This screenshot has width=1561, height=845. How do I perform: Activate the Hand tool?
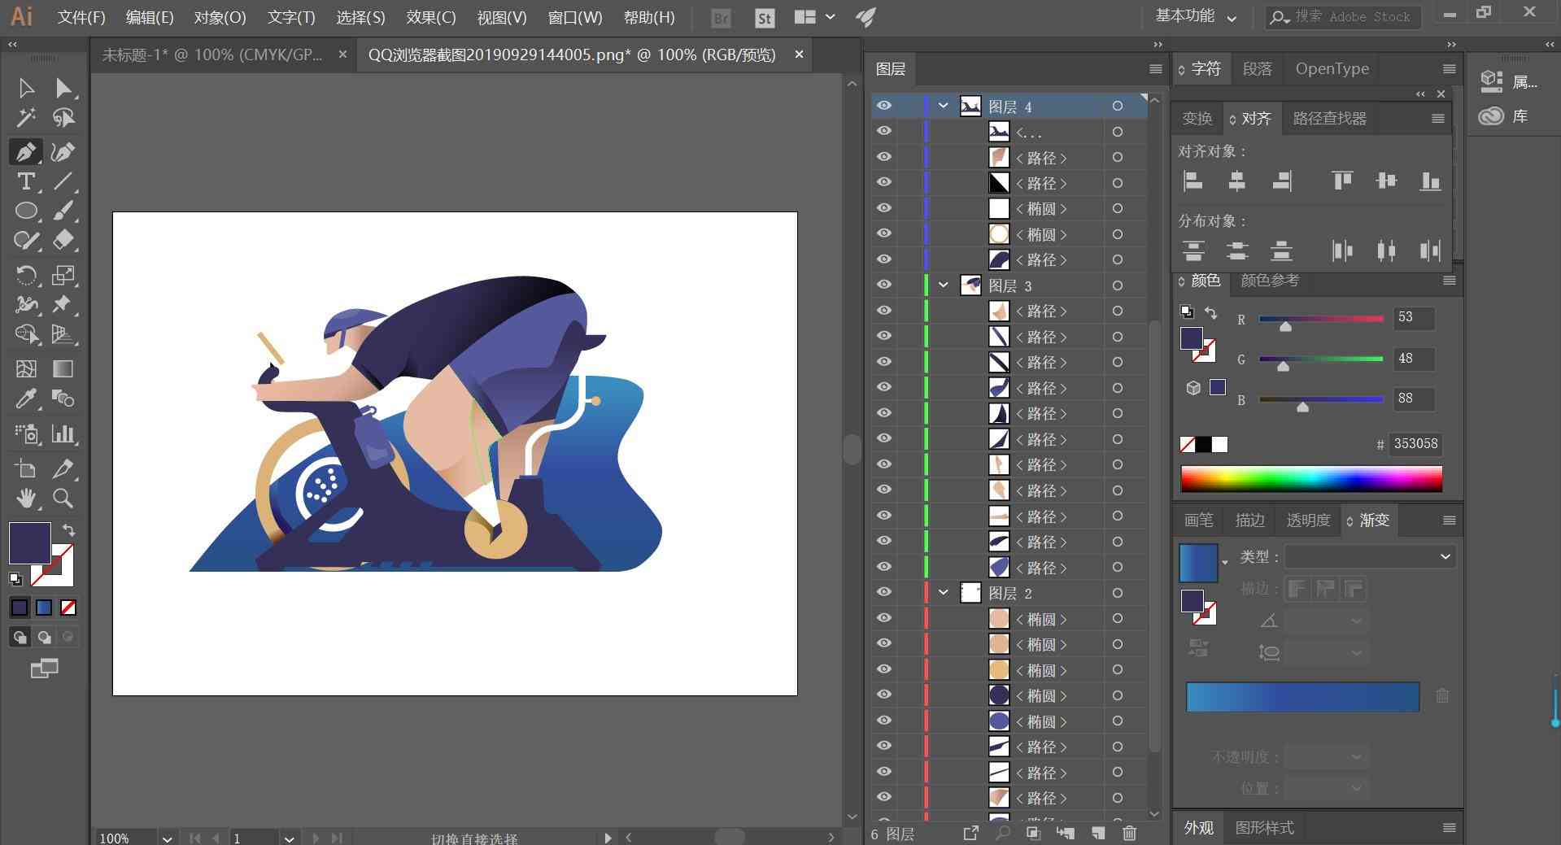point(25,498)
